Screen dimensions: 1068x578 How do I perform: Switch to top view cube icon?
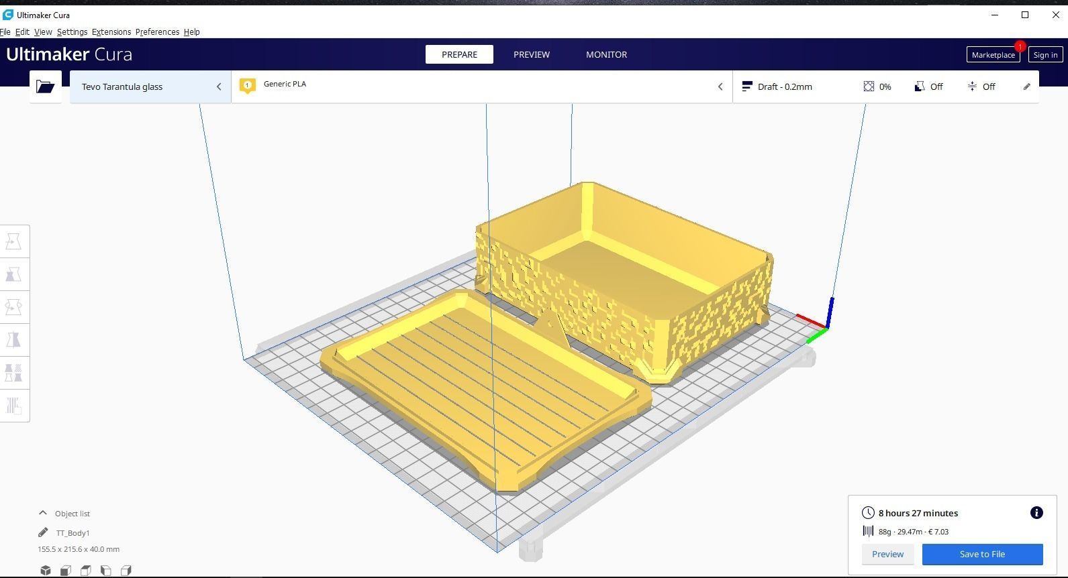tap(86, 571)
